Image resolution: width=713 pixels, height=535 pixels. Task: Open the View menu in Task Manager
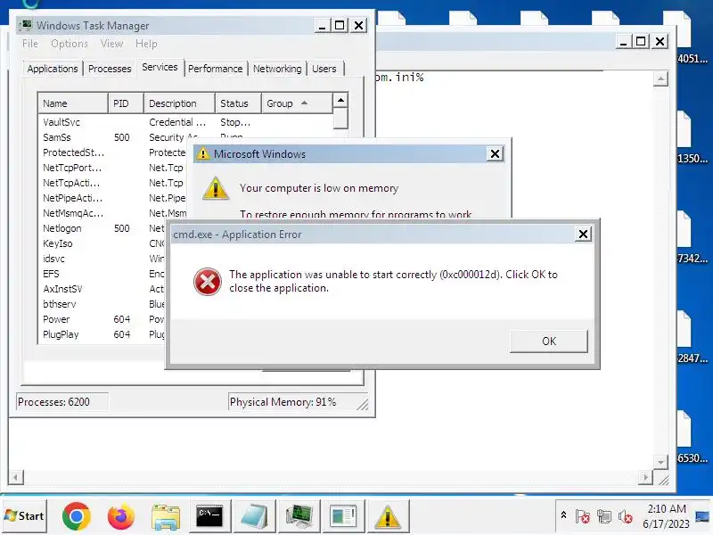pos(112,44)
